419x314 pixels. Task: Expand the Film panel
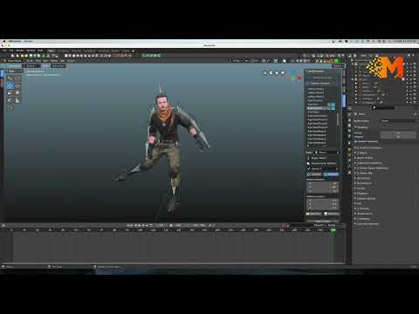pyautogui.click(x=358, y=203)
